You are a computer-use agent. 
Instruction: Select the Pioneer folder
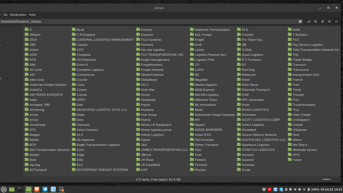[198, 170]
